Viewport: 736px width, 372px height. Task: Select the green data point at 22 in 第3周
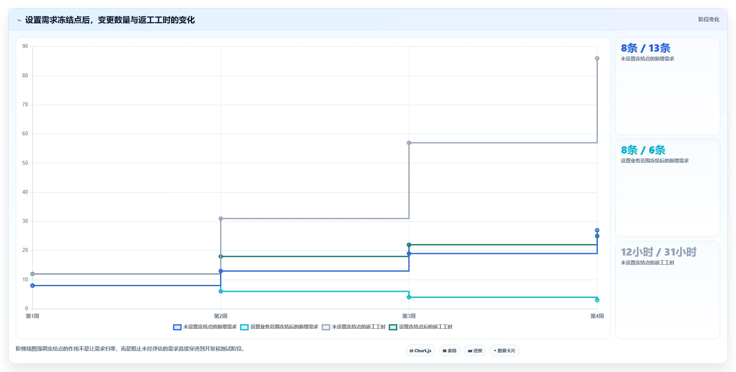(409, 245)
